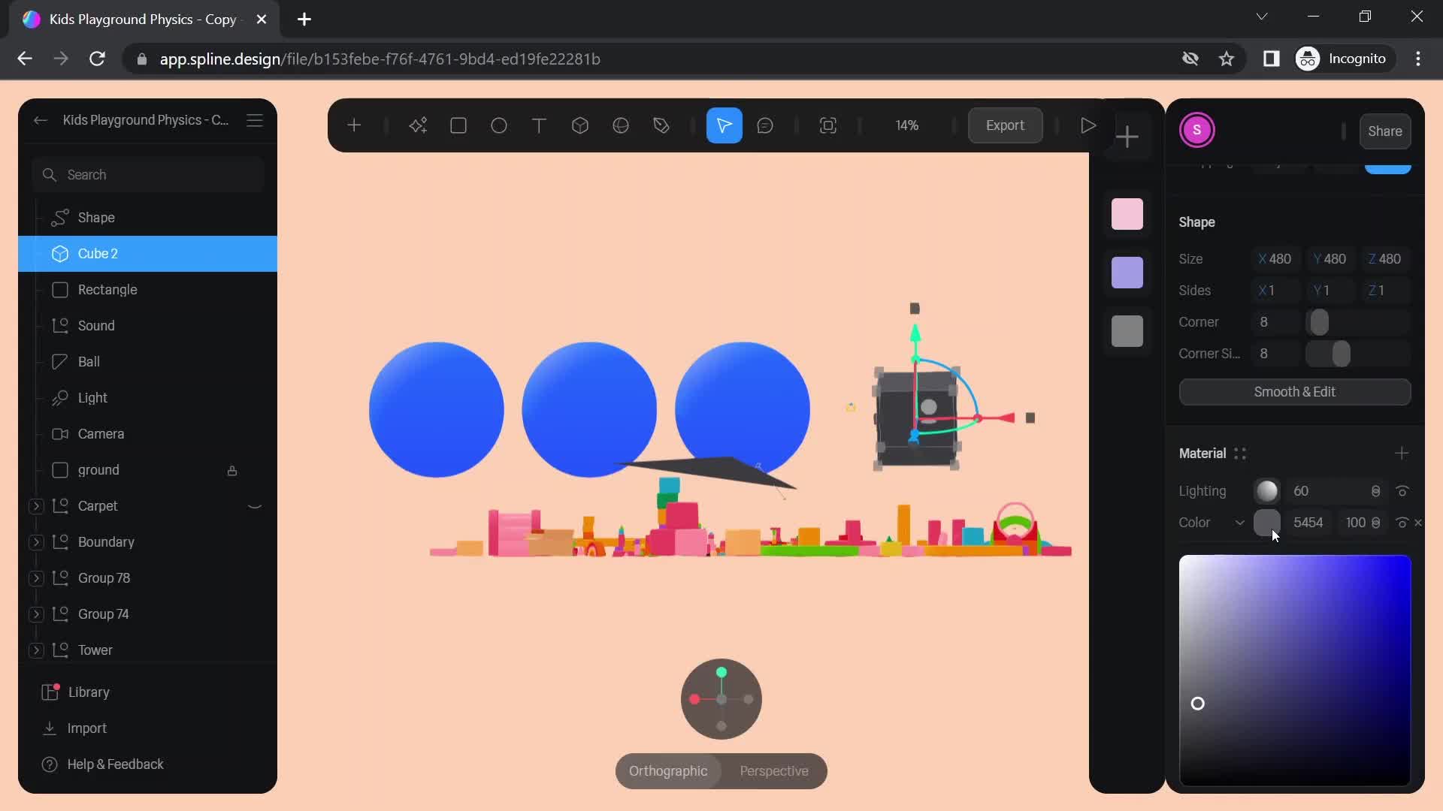Screen dimensions: 1443x811
Task: Expand the Group 78 layer
Action: [34, 577]
